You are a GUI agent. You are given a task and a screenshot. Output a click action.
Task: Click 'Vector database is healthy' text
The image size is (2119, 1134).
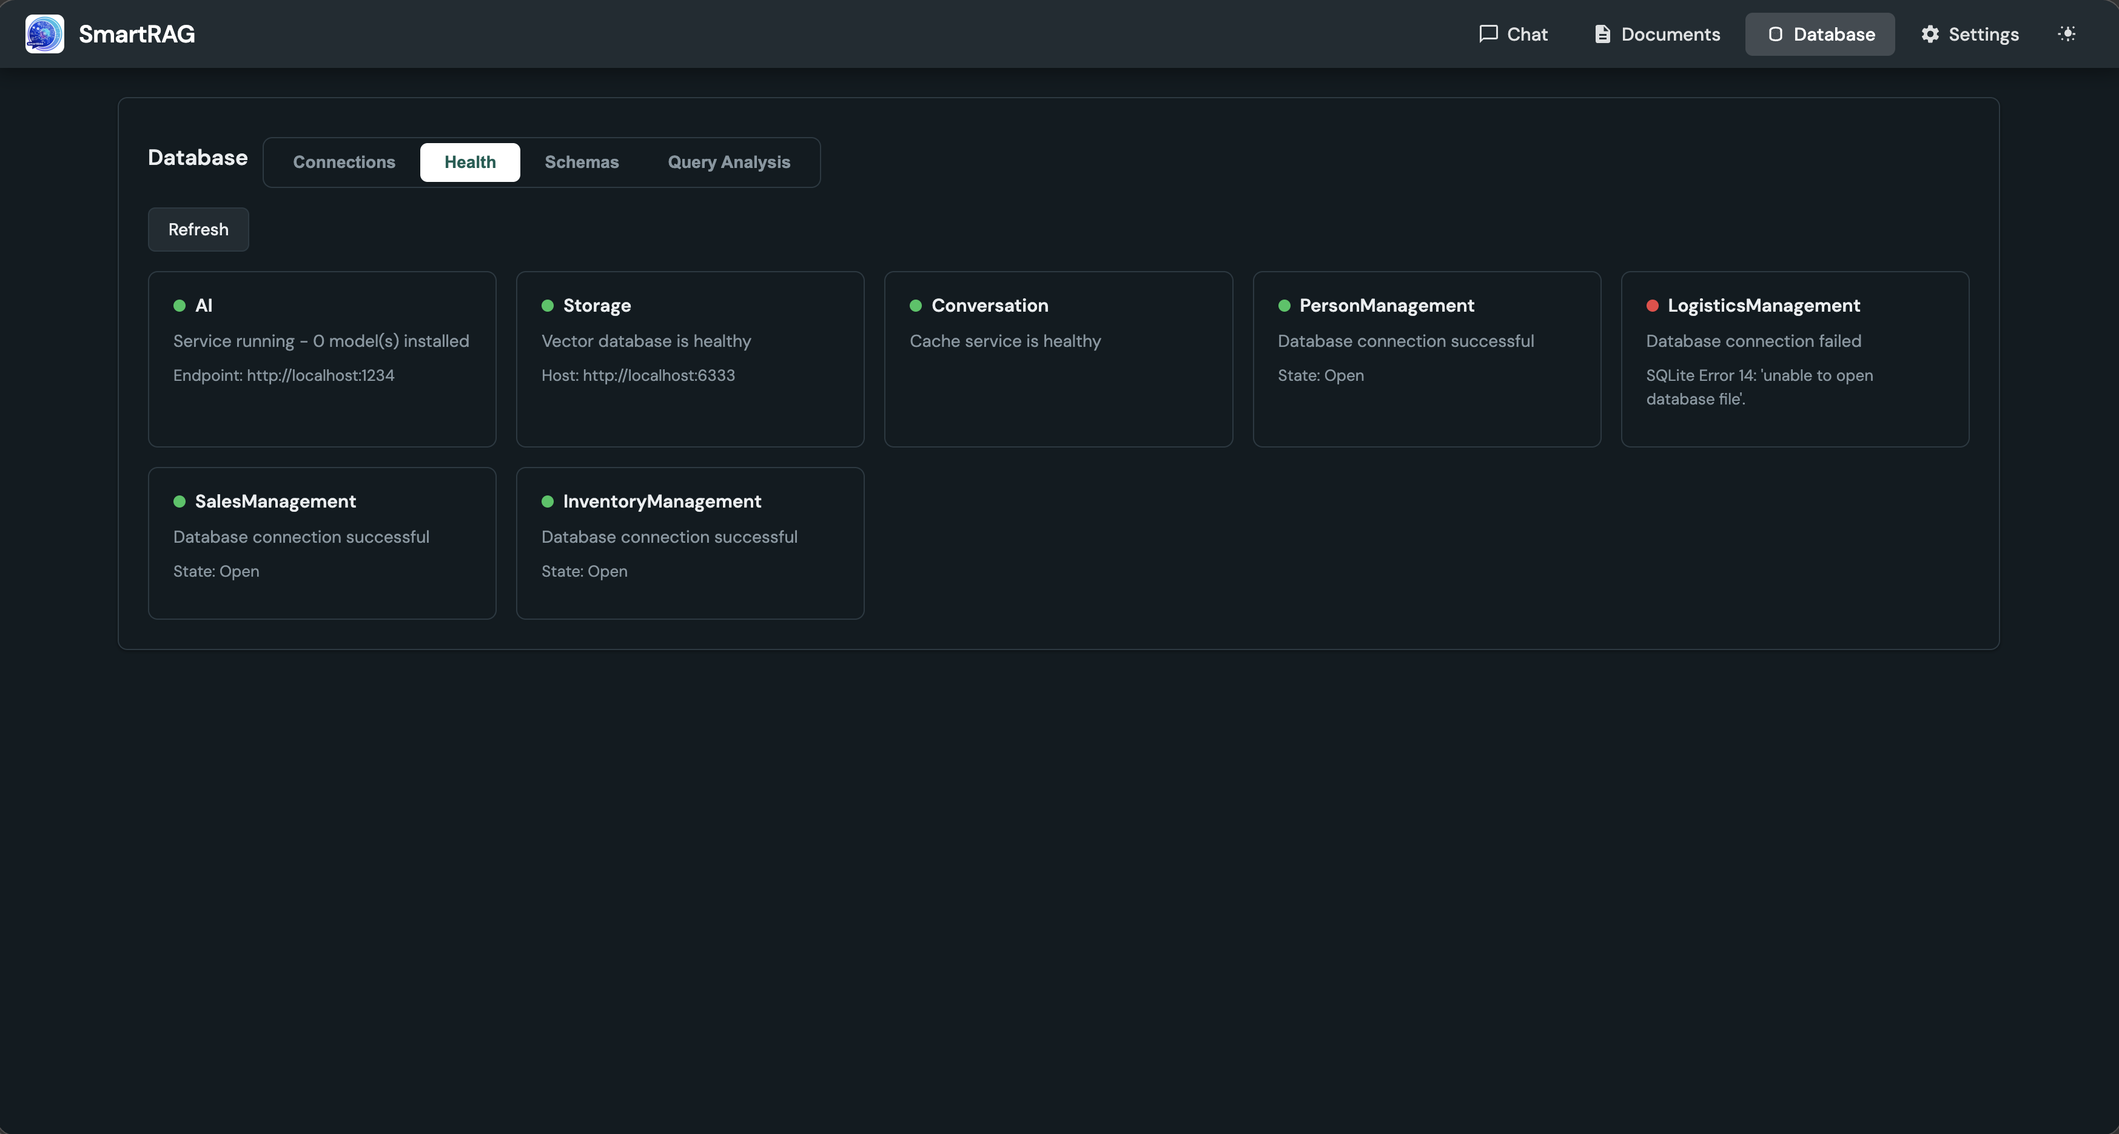[646, 341]
